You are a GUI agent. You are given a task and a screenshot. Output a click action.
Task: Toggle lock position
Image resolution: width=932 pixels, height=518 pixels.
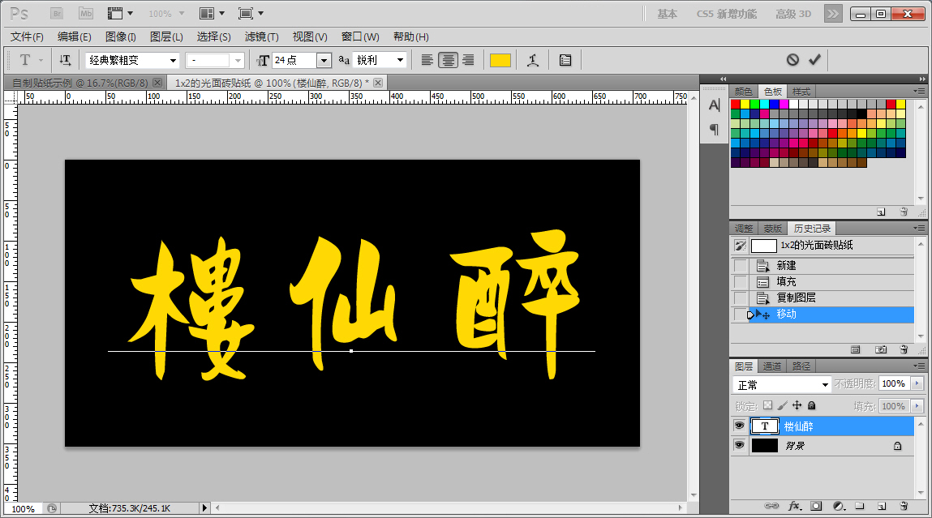tap(797, 405)
